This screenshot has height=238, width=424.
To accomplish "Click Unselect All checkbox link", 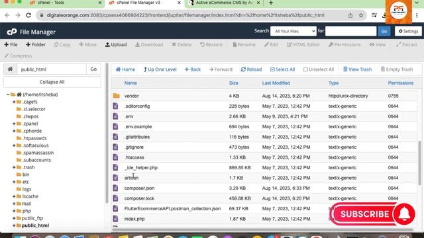I will coord(319,69).
